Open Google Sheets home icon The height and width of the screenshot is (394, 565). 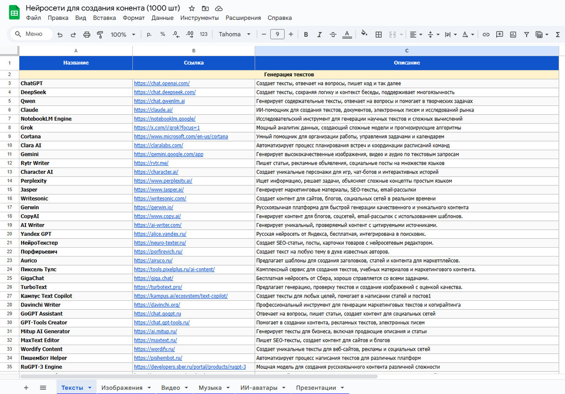click(14, 13)
